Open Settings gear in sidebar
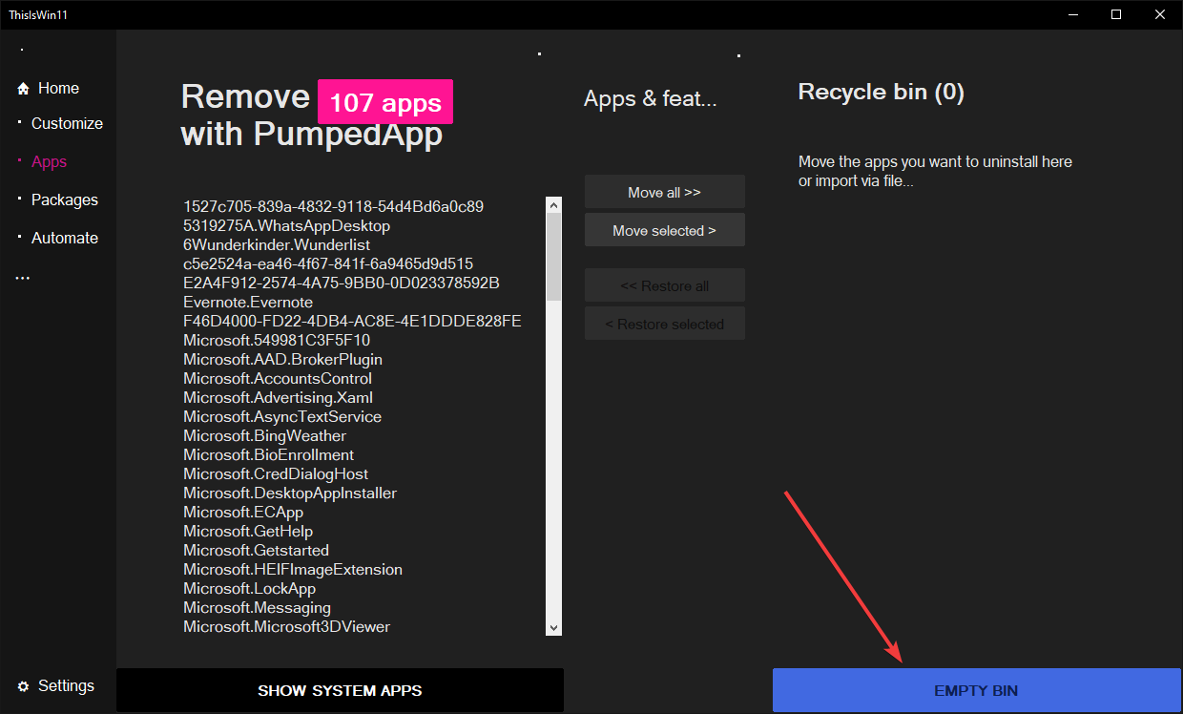Viewport: 1183px width, 714px height. (x=24, y=686)
